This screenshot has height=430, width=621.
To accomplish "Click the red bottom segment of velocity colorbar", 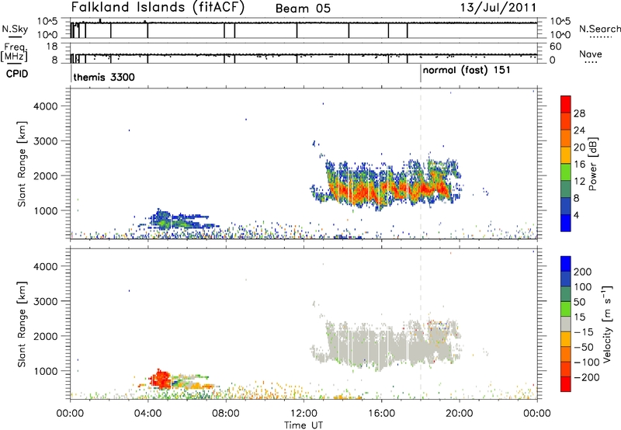I will click(566, 384).
